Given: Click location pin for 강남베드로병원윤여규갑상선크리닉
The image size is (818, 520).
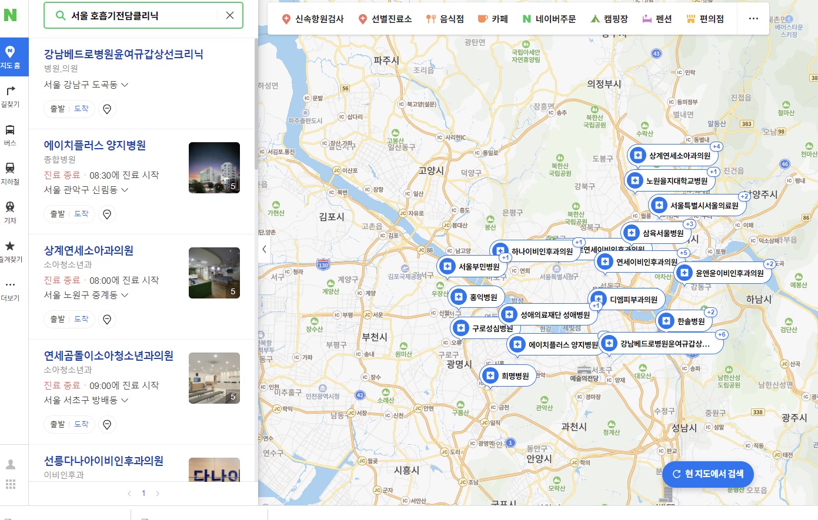Looking at the screenshot, I should point(107,109).
